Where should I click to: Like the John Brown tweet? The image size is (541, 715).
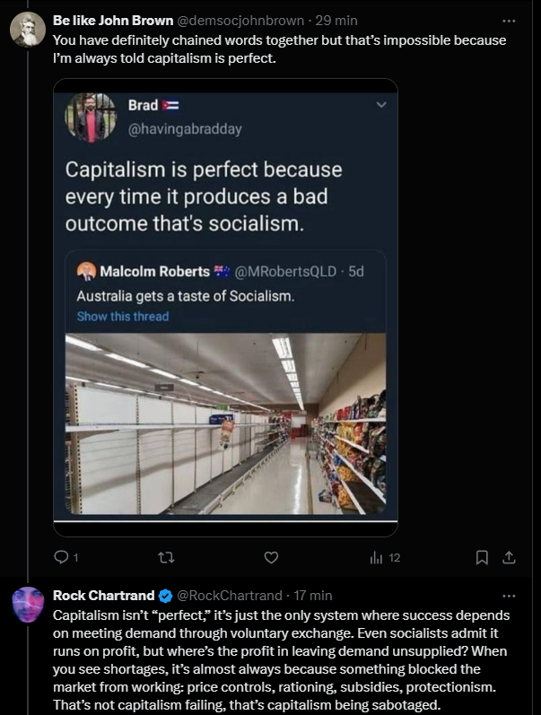(x=271, y=557)
